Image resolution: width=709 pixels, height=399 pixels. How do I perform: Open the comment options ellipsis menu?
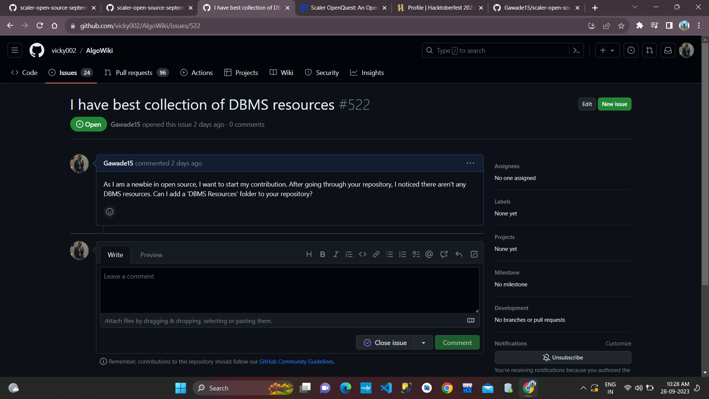click(470, 163)
